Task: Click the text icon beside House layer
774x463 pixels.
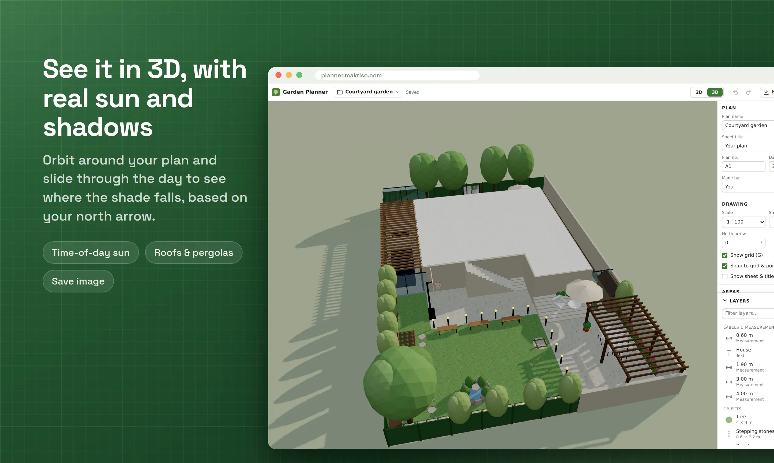Action: (729, 352)
